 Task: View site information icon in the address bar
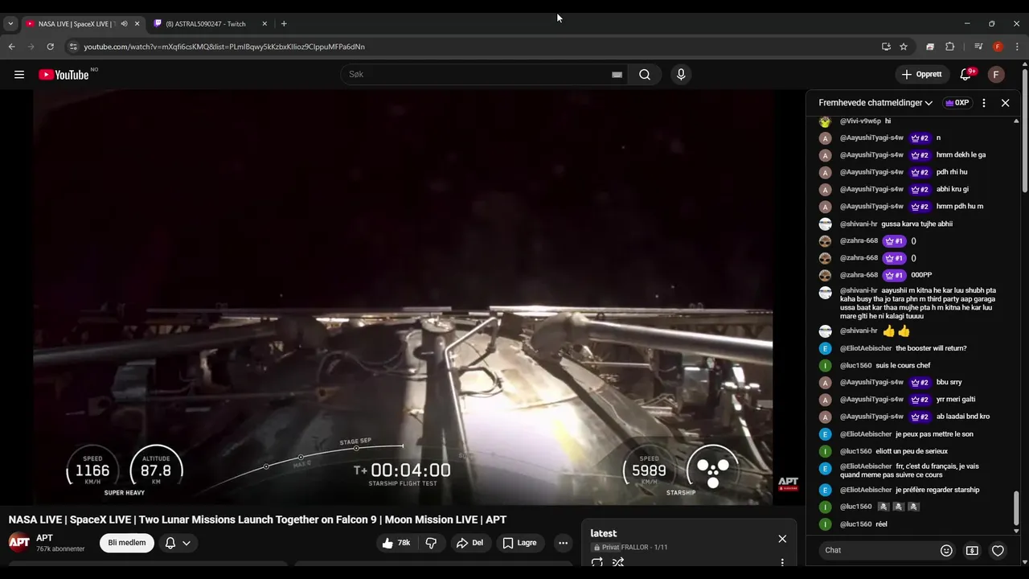pos(73,47)
